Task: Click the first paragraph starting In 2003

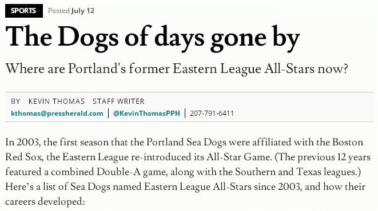Action: 188,172
